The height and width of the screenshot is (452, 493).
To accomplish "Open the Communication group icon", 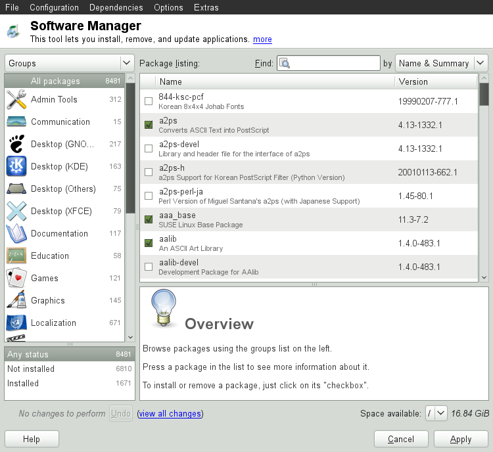I will pyautogui.click(x=16, y=122).
